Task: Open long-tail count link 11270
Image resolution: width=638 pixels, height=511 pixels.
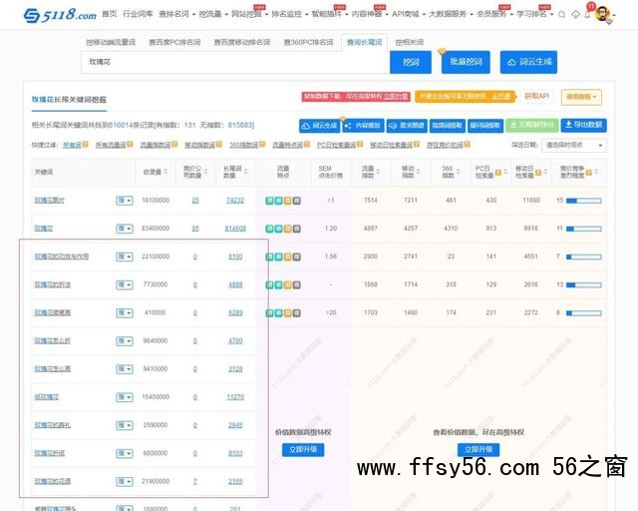Action: [x=235, y=397]
